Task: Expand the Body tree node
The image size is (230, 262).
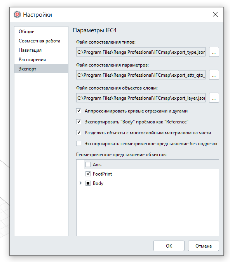Action: click(x=80, y=183)
